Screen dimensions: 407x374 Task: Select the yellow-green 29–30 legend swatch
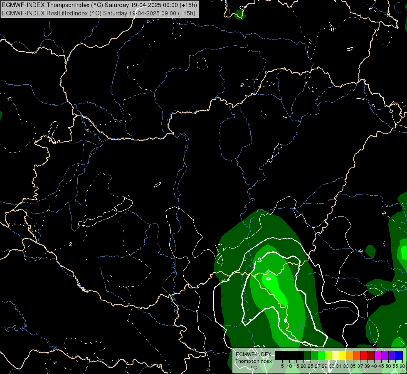(328, 356)
